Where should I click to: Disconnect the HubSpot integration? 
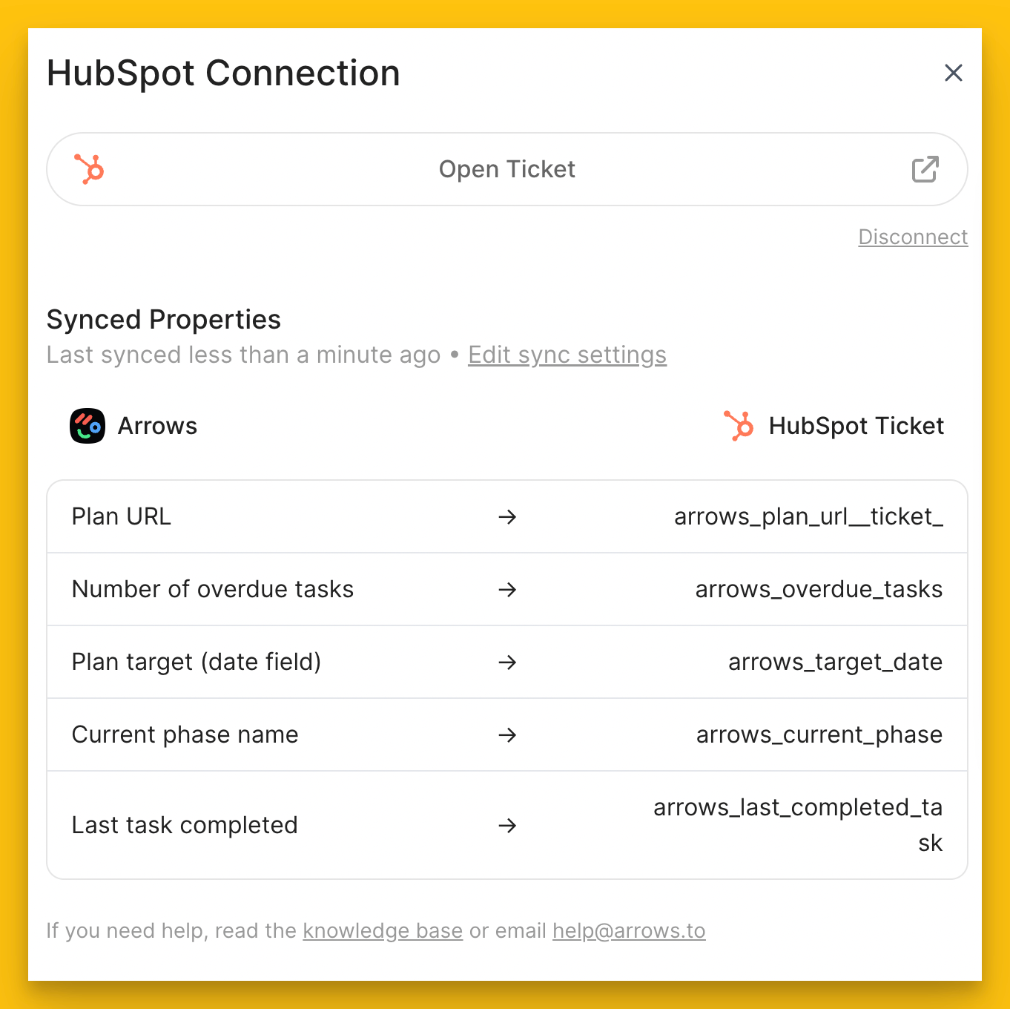pos(913,237)
